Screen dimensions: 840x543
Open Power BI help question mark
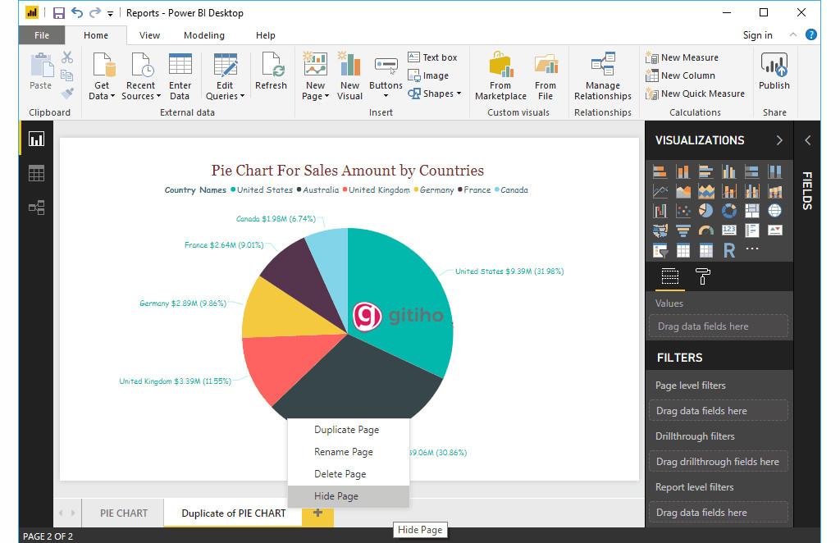[811, 34]
